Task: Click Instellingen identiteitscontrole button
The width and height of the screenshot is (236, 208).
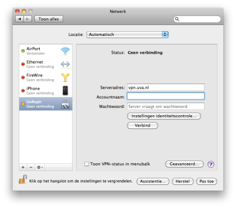Action: (x=164, y=116)
